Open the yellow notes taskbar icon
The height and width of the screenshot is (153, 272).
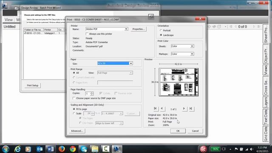[x=95, y=149]
